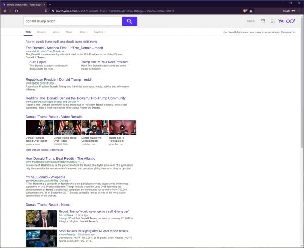Play 'Donald Trump Is Taking Over Reddit' video thumbnail
The height and width of the screenshot is (248, 304).
coord(39,128)
